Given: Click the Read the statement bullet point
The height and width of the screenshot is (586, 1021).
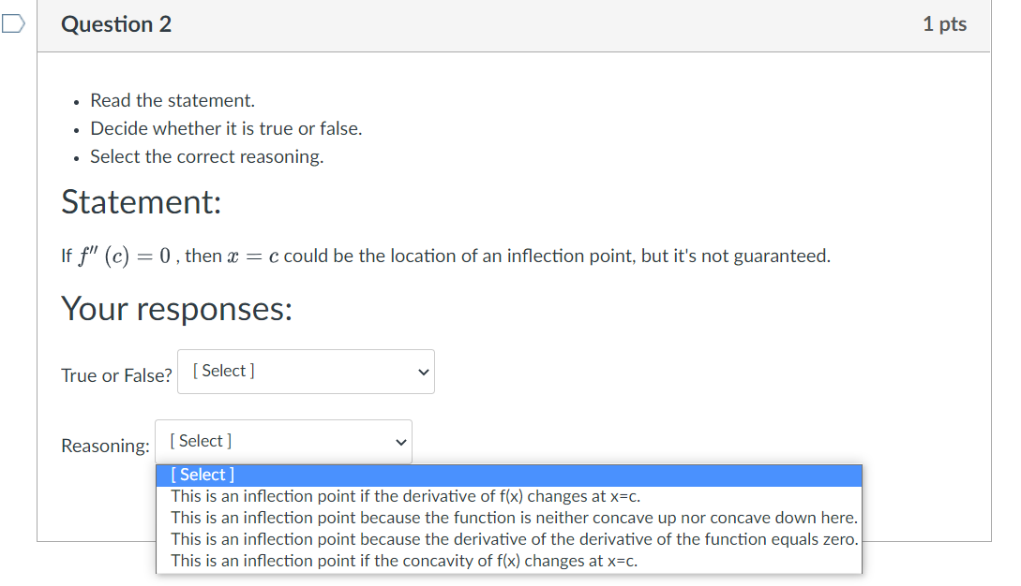Looking at the screenshot, I should [x=172, y=100].
